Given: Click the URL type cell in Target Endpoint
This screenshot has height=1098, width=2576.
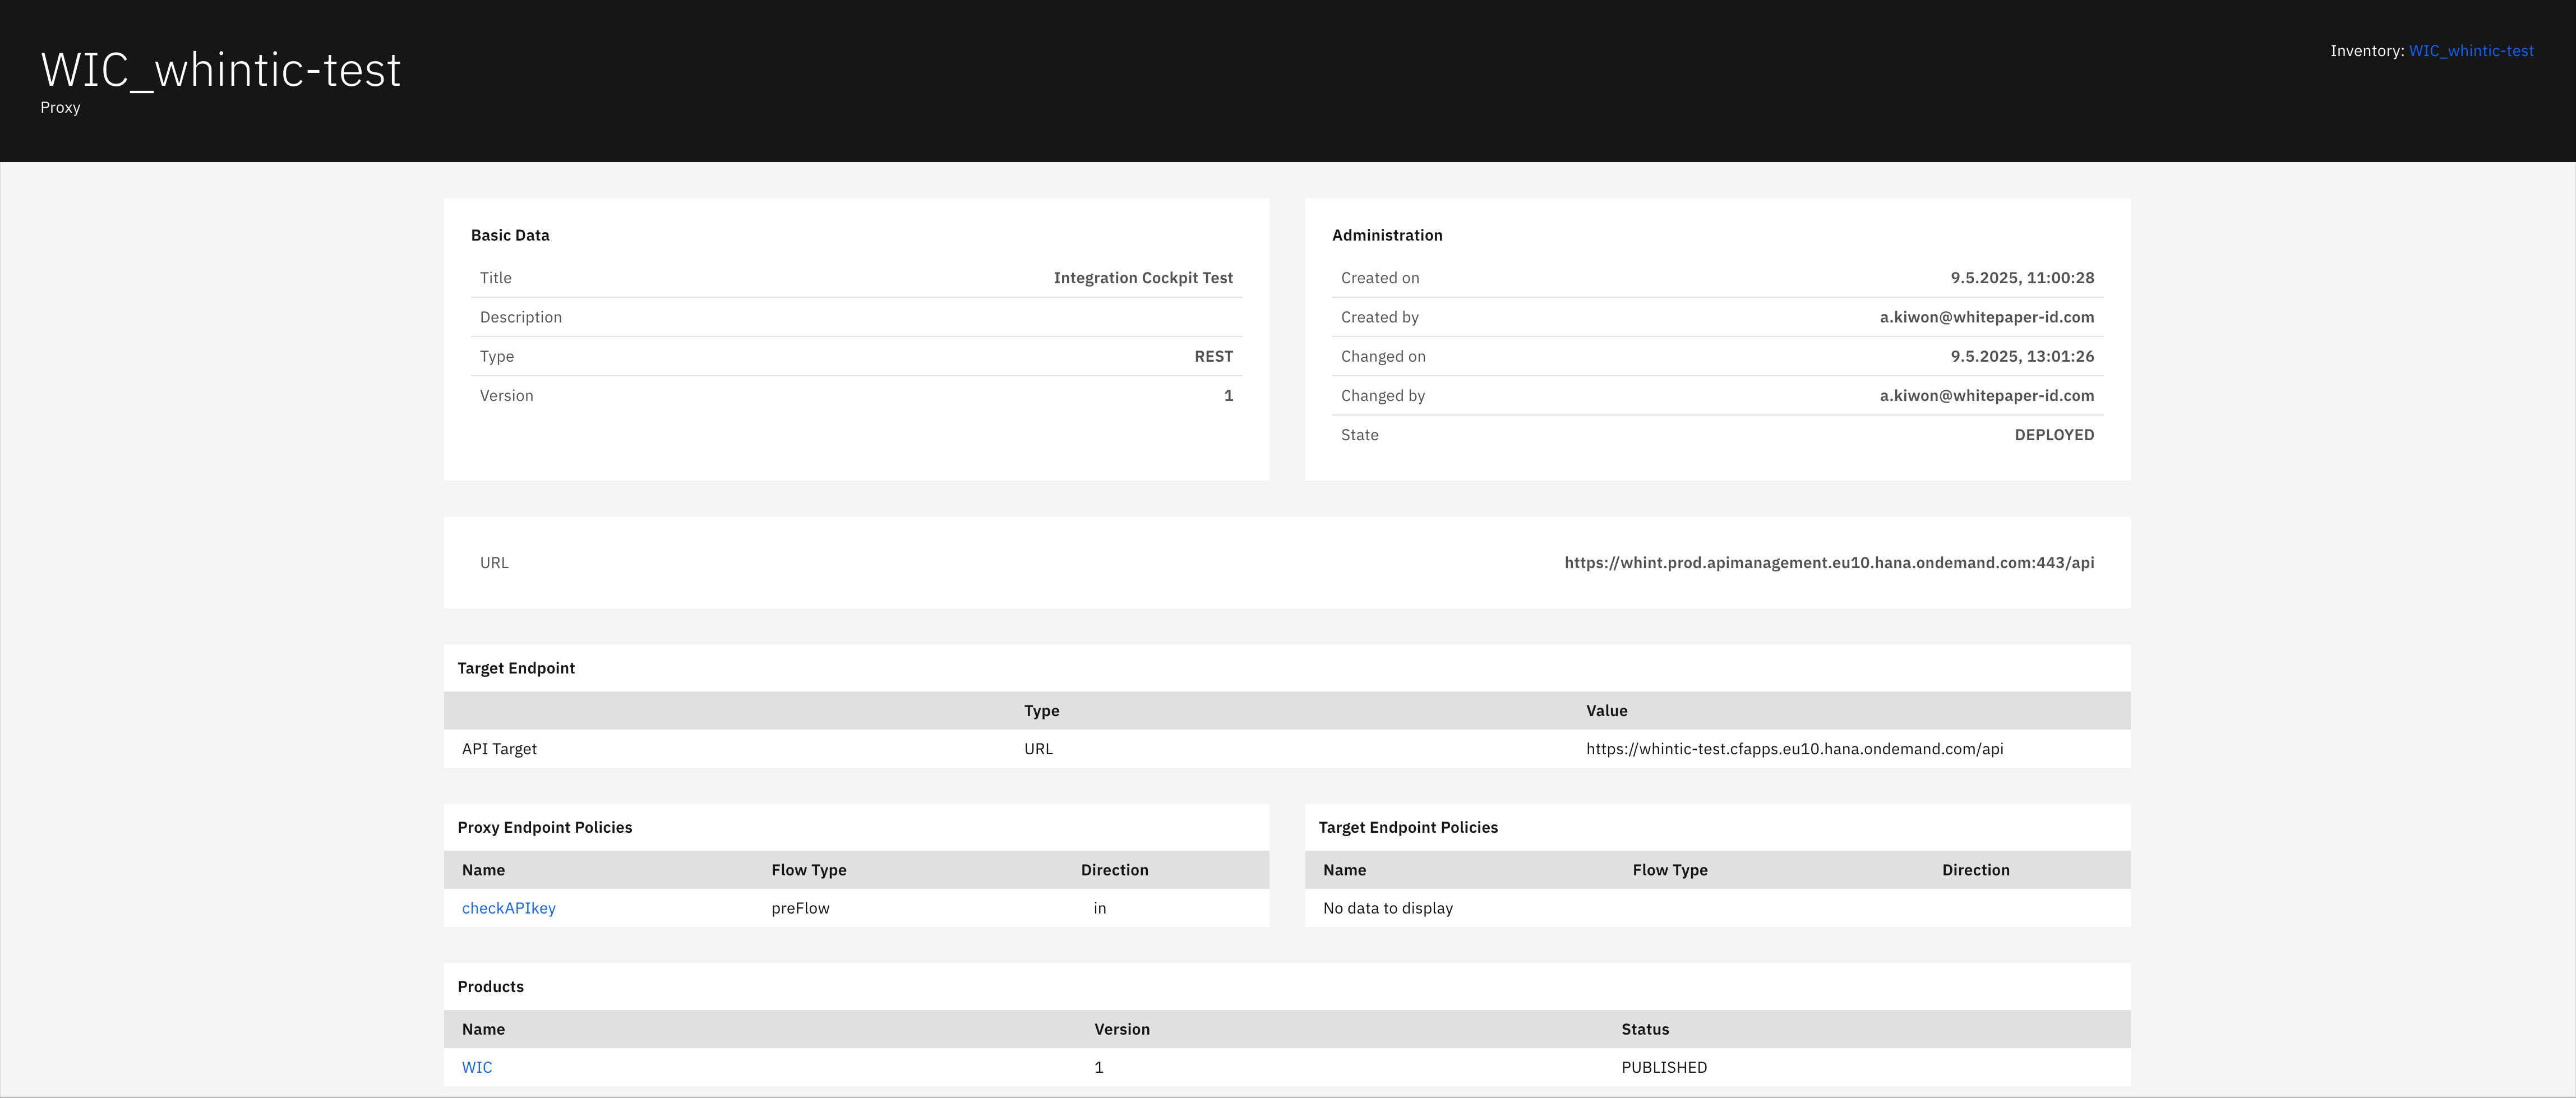Looking at the screenshot, I should click(1038, 749).
